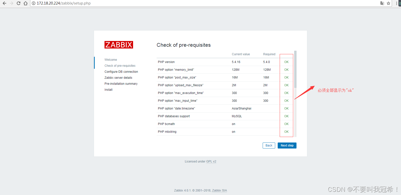Select Check of pre-requisites step
401x195 pixels.
tap(120, 66)
